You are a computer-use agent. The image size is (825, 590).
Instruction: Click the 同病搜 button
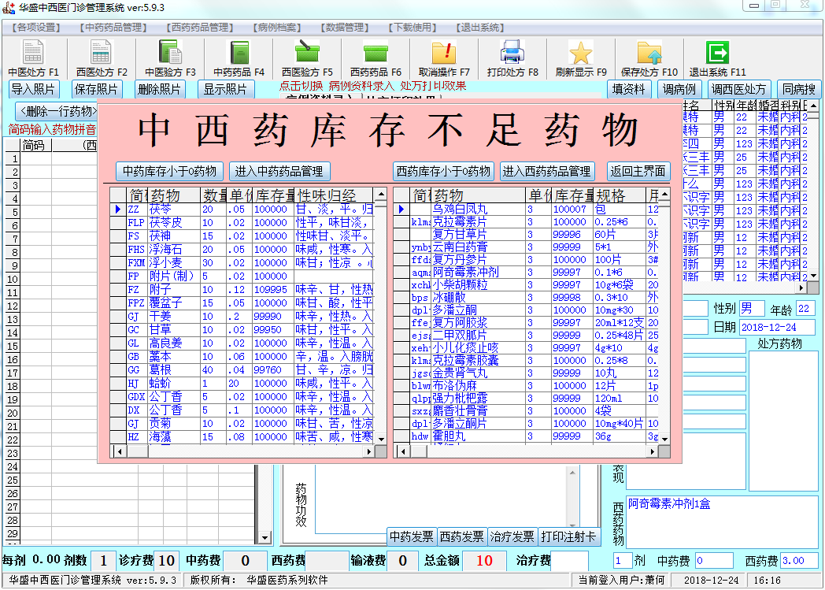(799, 89)
